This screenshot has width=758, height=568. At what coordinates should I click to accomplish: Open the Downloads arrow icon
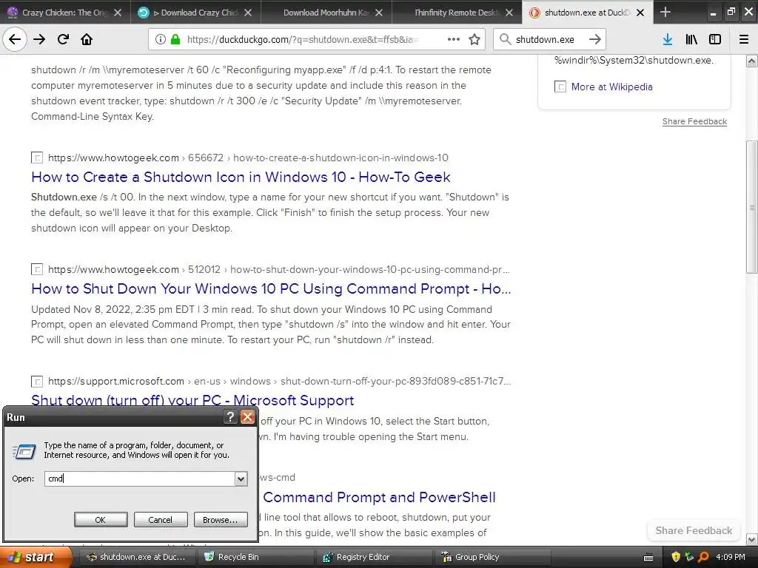click(x=668, y=39)
